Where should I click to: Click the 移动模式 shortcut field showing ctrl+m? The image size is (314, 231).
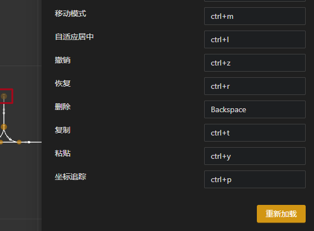click(x=255, y=16)
